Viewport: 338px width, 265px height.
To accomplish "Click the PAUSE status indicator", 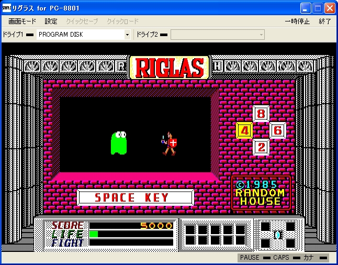I will (x=255, y=258).
